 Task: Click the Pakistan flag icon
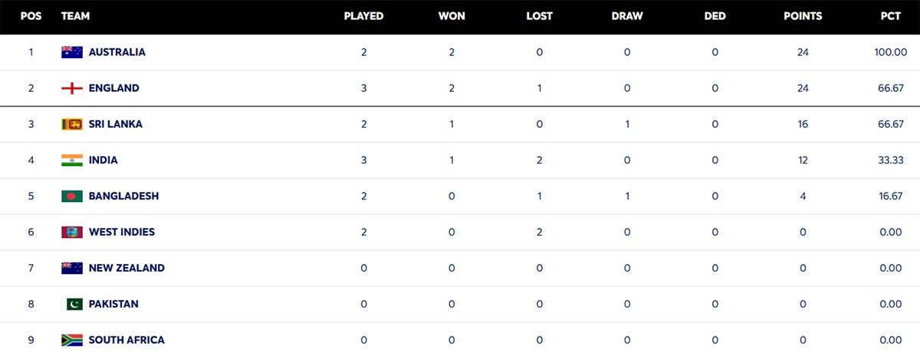coord(72,304)
